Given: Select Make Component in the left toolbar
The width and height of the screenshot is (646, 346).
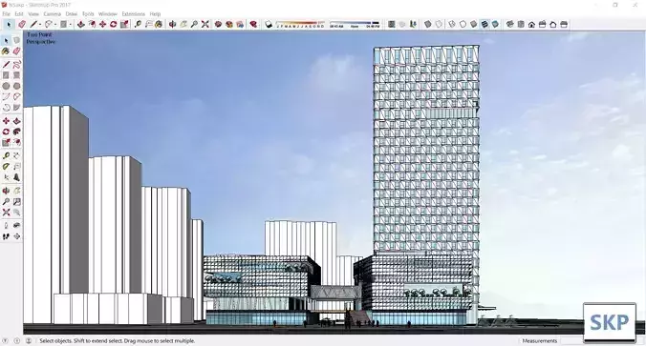Looking at the screenshot, I should (16, 40).
